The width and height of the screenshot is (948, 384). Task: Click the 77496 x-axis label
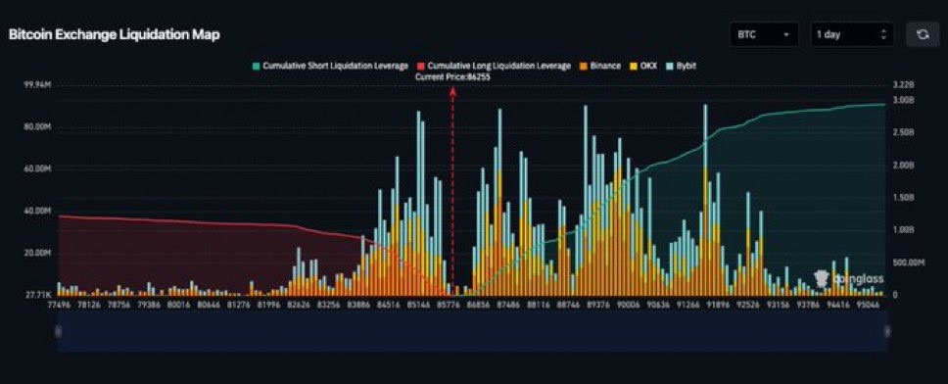[58, 306]
